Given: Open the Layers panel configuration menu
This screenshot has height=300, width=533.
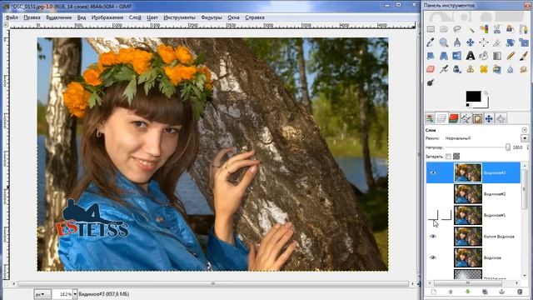Looking at the screenshot, I should click(525, 130).
